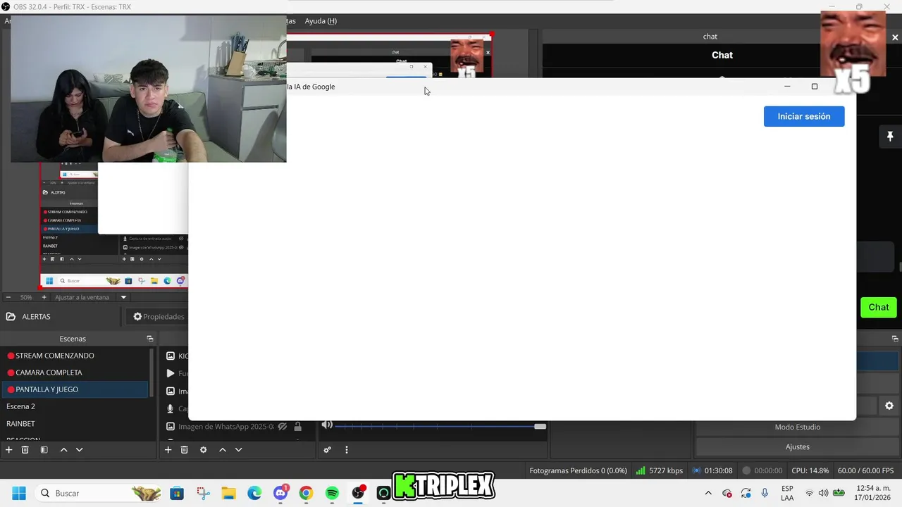This screenshot has height=507, width=902.
Task: Toggle the lock on Imagen de WhatsApp source
Action: coord(298,427)
